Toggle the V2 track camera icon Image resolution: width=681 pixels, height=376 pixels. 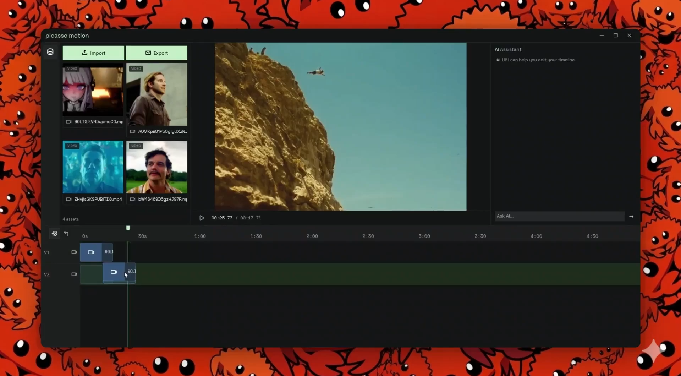74,274
